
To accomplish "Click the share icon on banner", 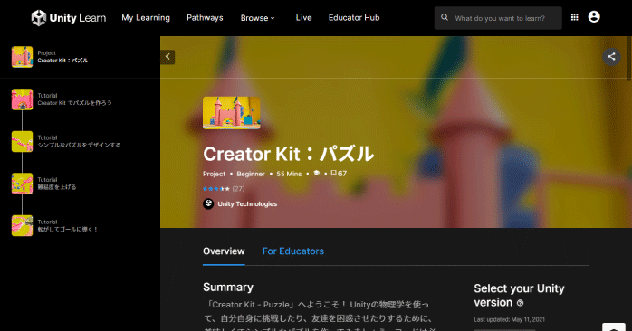I will 611,57.
